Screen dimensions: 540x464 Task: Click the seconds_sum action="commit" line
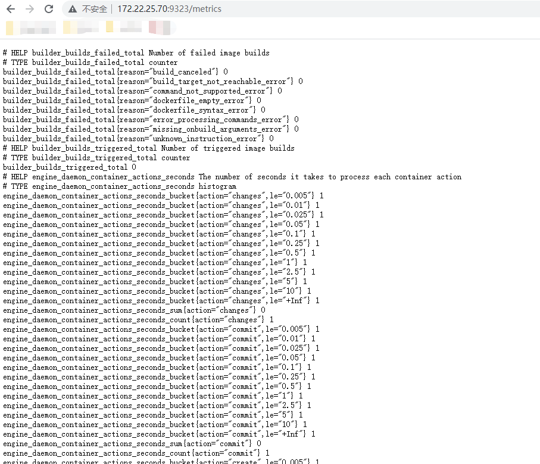point(132,444)
